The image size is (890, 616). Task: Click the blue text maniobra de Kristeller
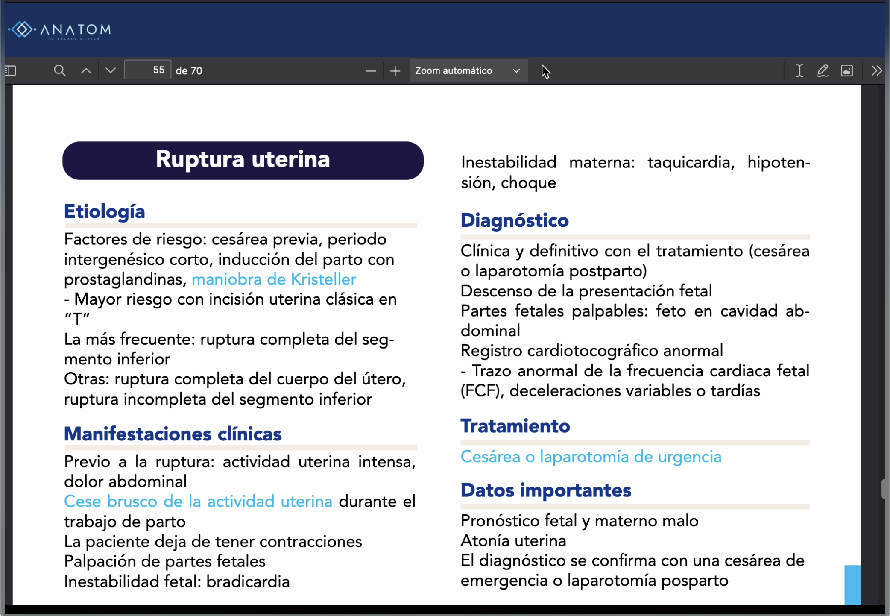[x=273, y=279]
